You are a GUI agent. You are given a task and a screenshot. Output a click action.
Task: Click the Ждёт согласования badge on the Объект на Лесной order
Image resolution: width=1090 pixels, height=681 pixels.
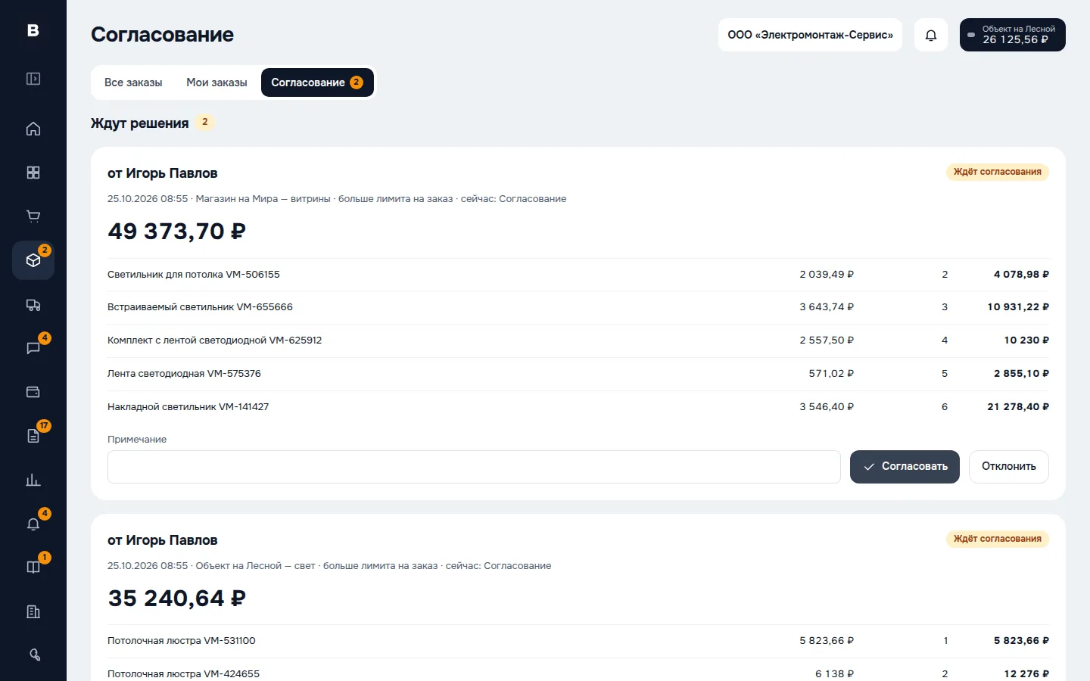pos(998,539)
